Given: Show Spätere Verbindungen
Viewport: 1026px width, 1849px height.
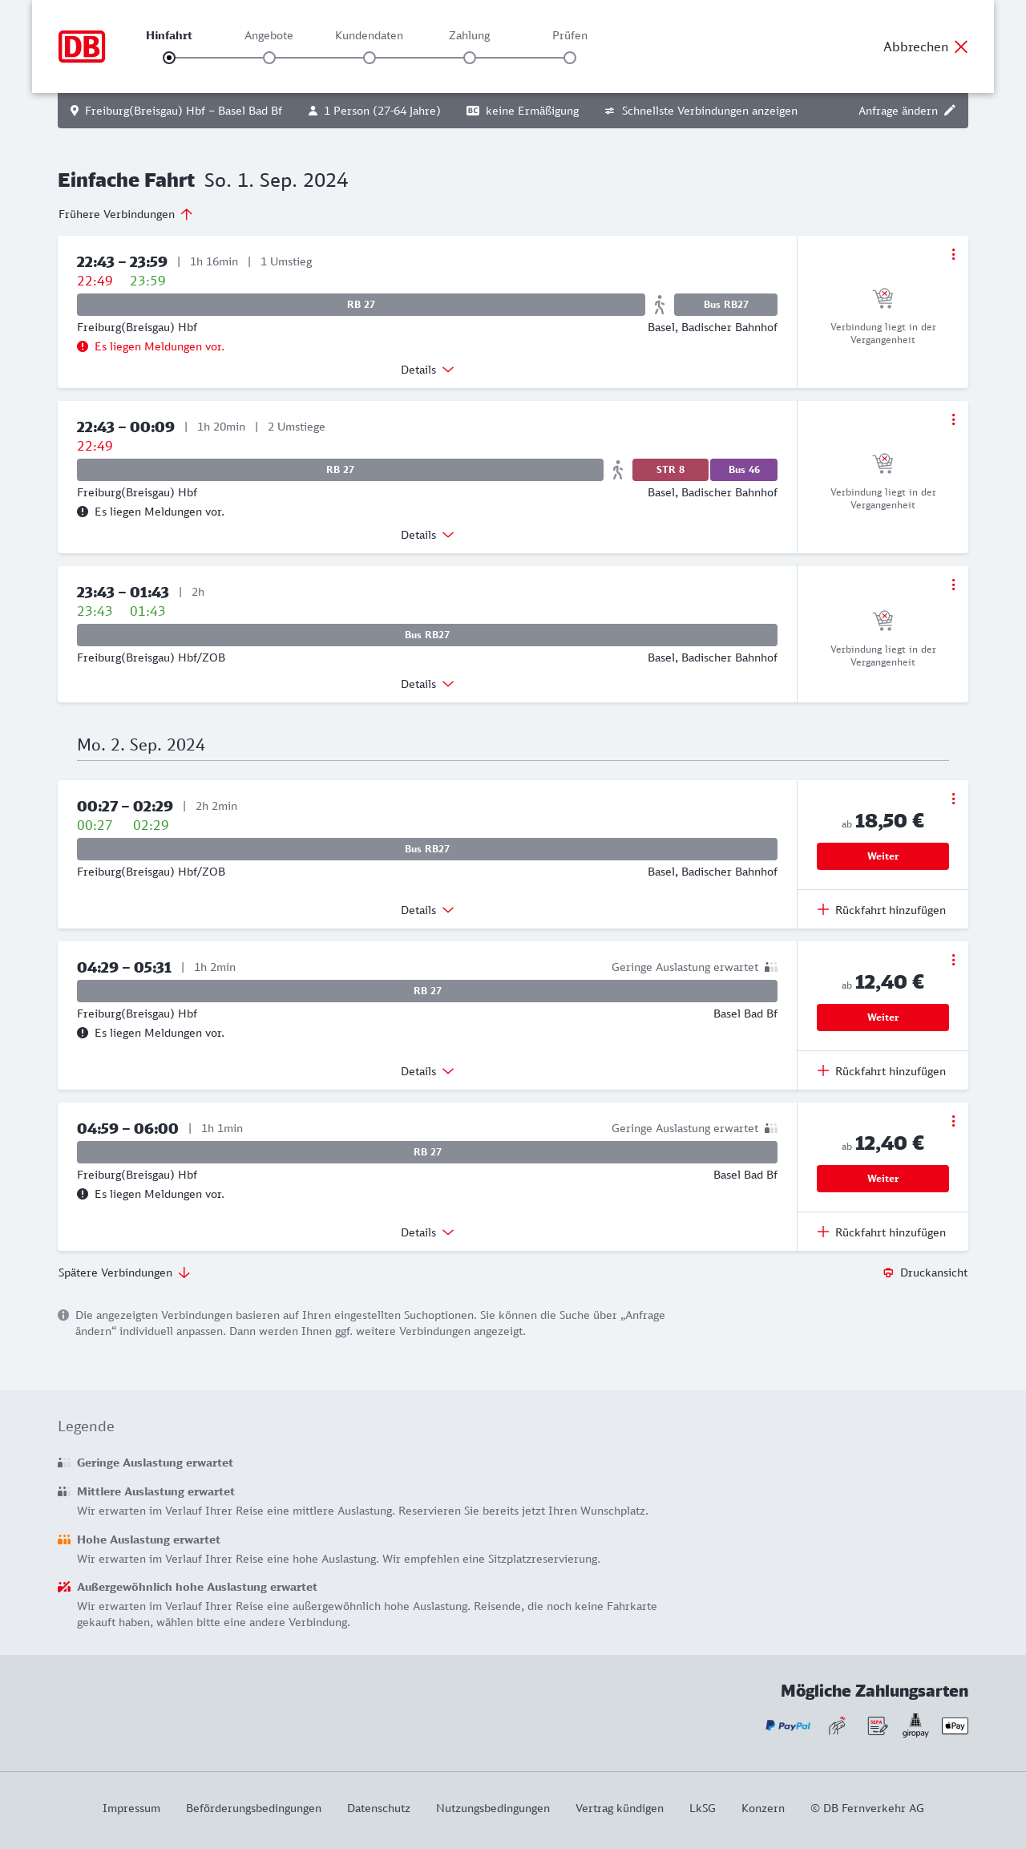Looking at the screenshot, I should point(123,1272).
